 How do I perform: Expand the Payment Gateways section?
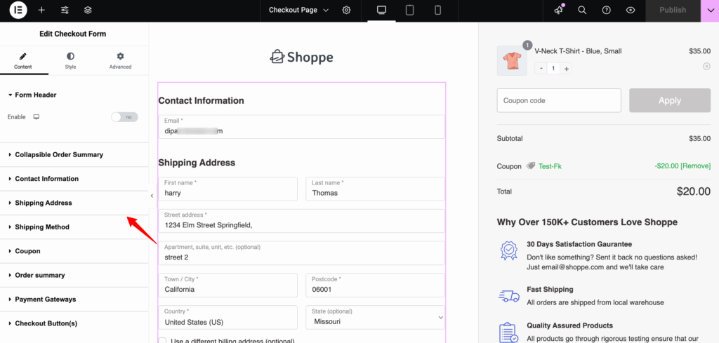click(x=46, y=300)
